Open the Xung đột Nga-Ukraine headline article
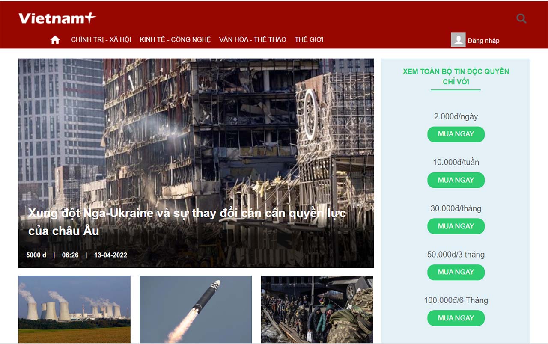The width and height of the screenshot is (548, 344). click(x=187, y=222)
